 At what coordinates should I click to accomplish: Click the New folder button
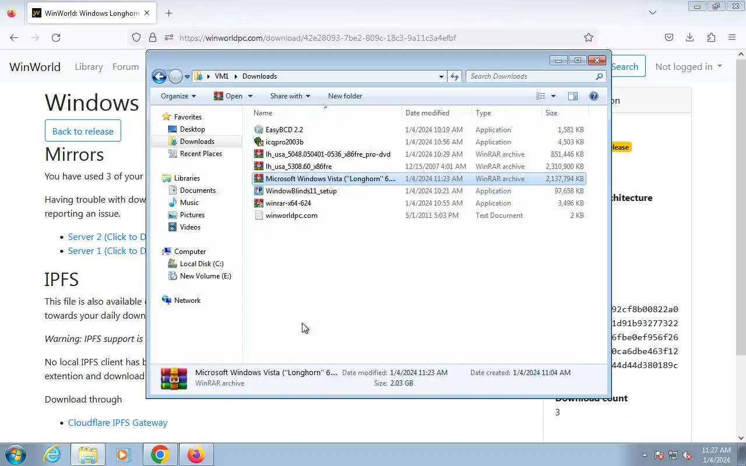[x=345, y=96]
